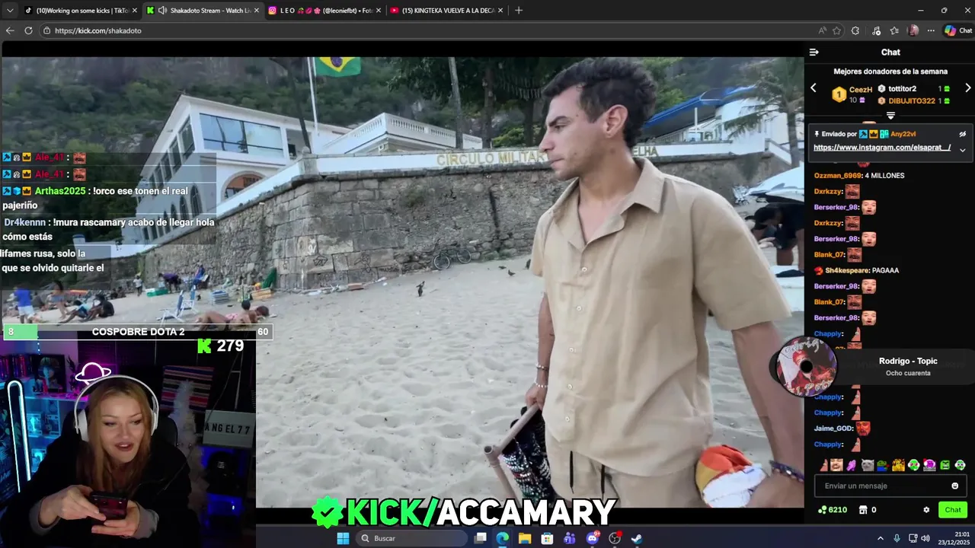Open the channel shop icon

[863, 510]
